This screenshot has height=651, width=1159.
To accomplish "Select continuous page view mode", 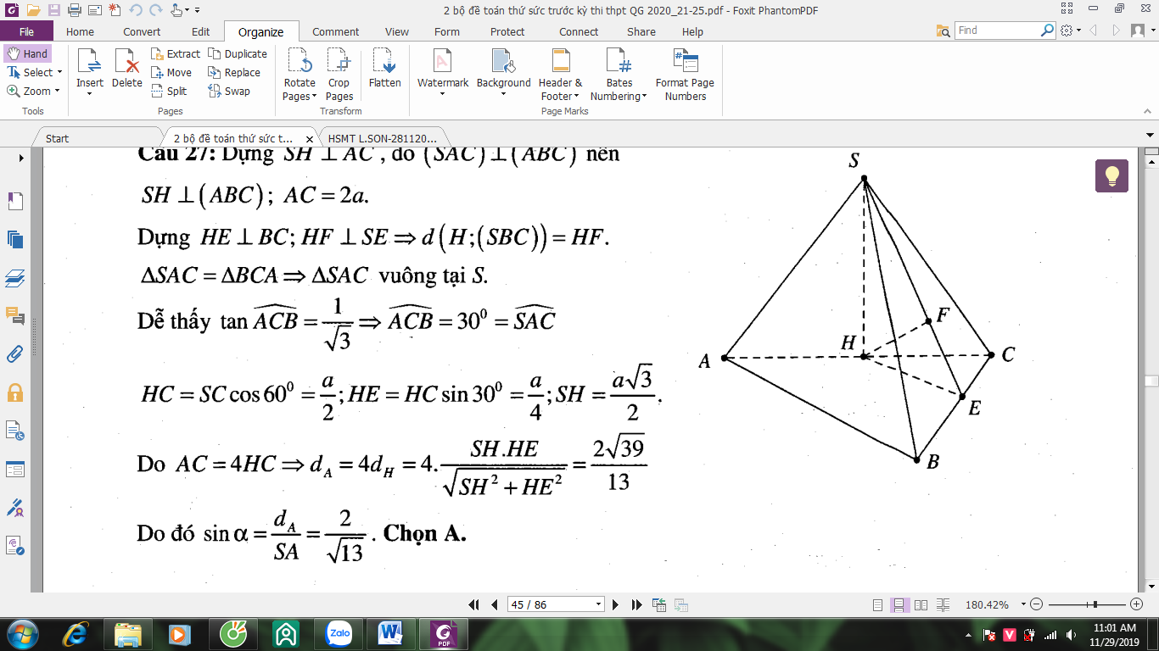I will tap(899, 604).
